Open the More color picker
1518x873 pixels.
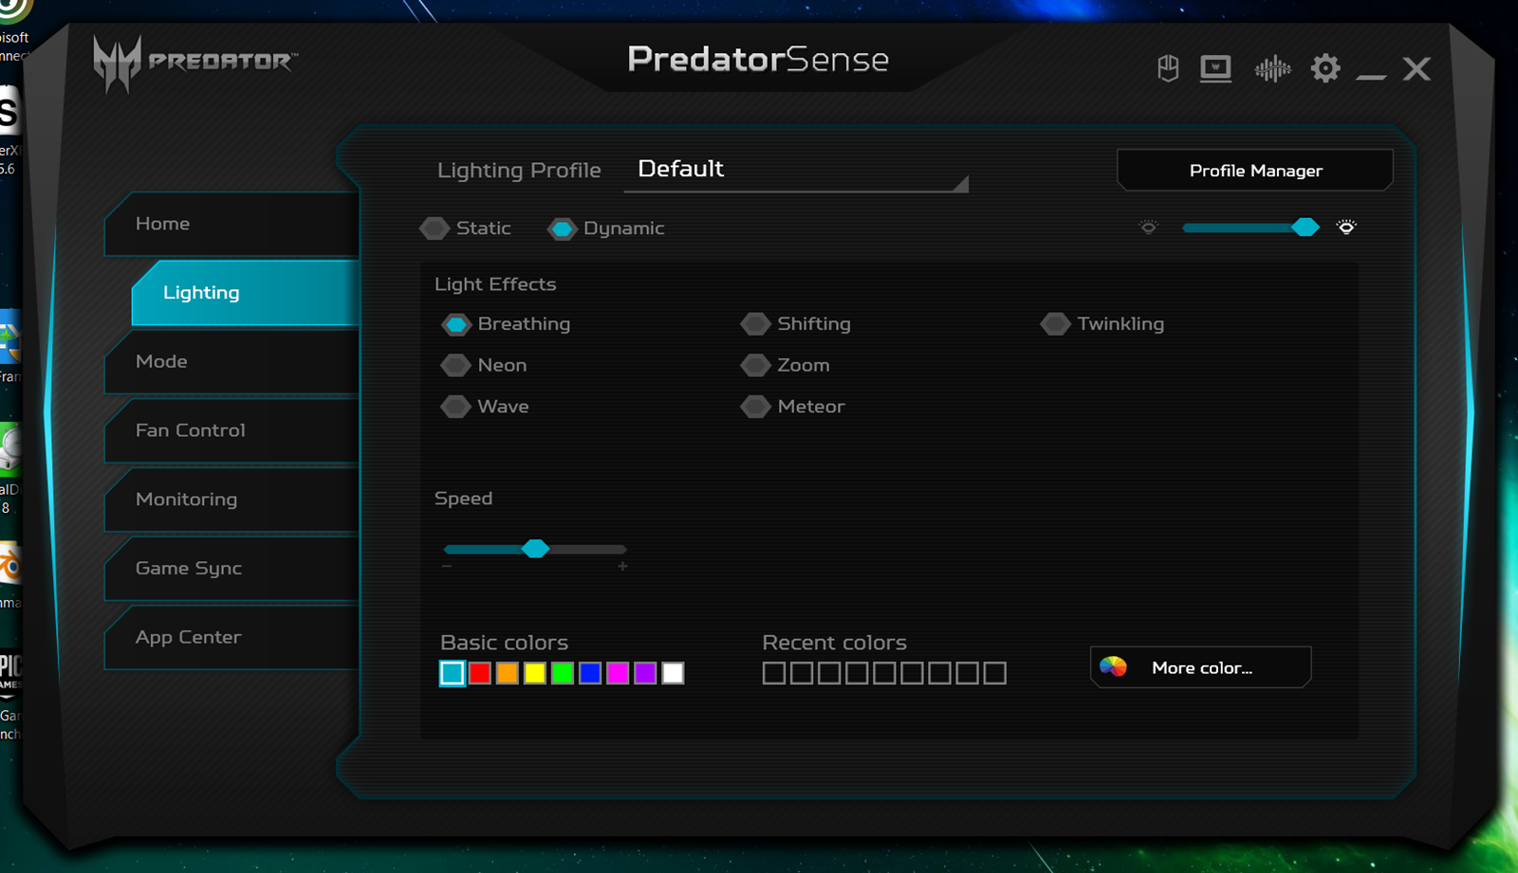tap(1201, 667)
